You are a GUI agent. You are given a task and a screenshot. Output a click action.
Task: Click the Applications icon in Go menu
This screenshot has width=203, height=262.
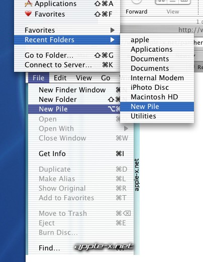pyautogui.click(x=28, y=4)
